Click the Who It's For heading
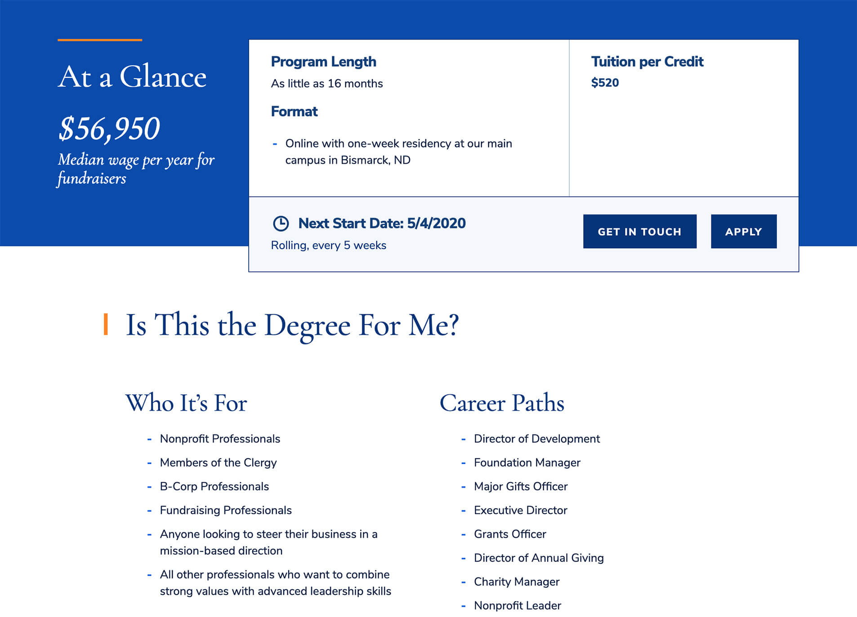The height and width of the screenshot is (617, 857). point(186,403)
